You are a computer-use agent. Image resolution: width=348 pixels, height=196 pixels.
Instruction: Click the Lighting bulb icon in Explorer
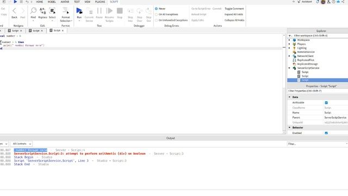coord(294,48)
